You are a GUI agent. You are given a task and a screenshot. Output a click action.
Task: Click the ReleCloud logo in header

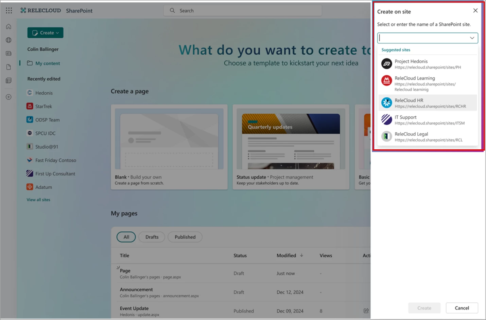click(x=40, y=11)
